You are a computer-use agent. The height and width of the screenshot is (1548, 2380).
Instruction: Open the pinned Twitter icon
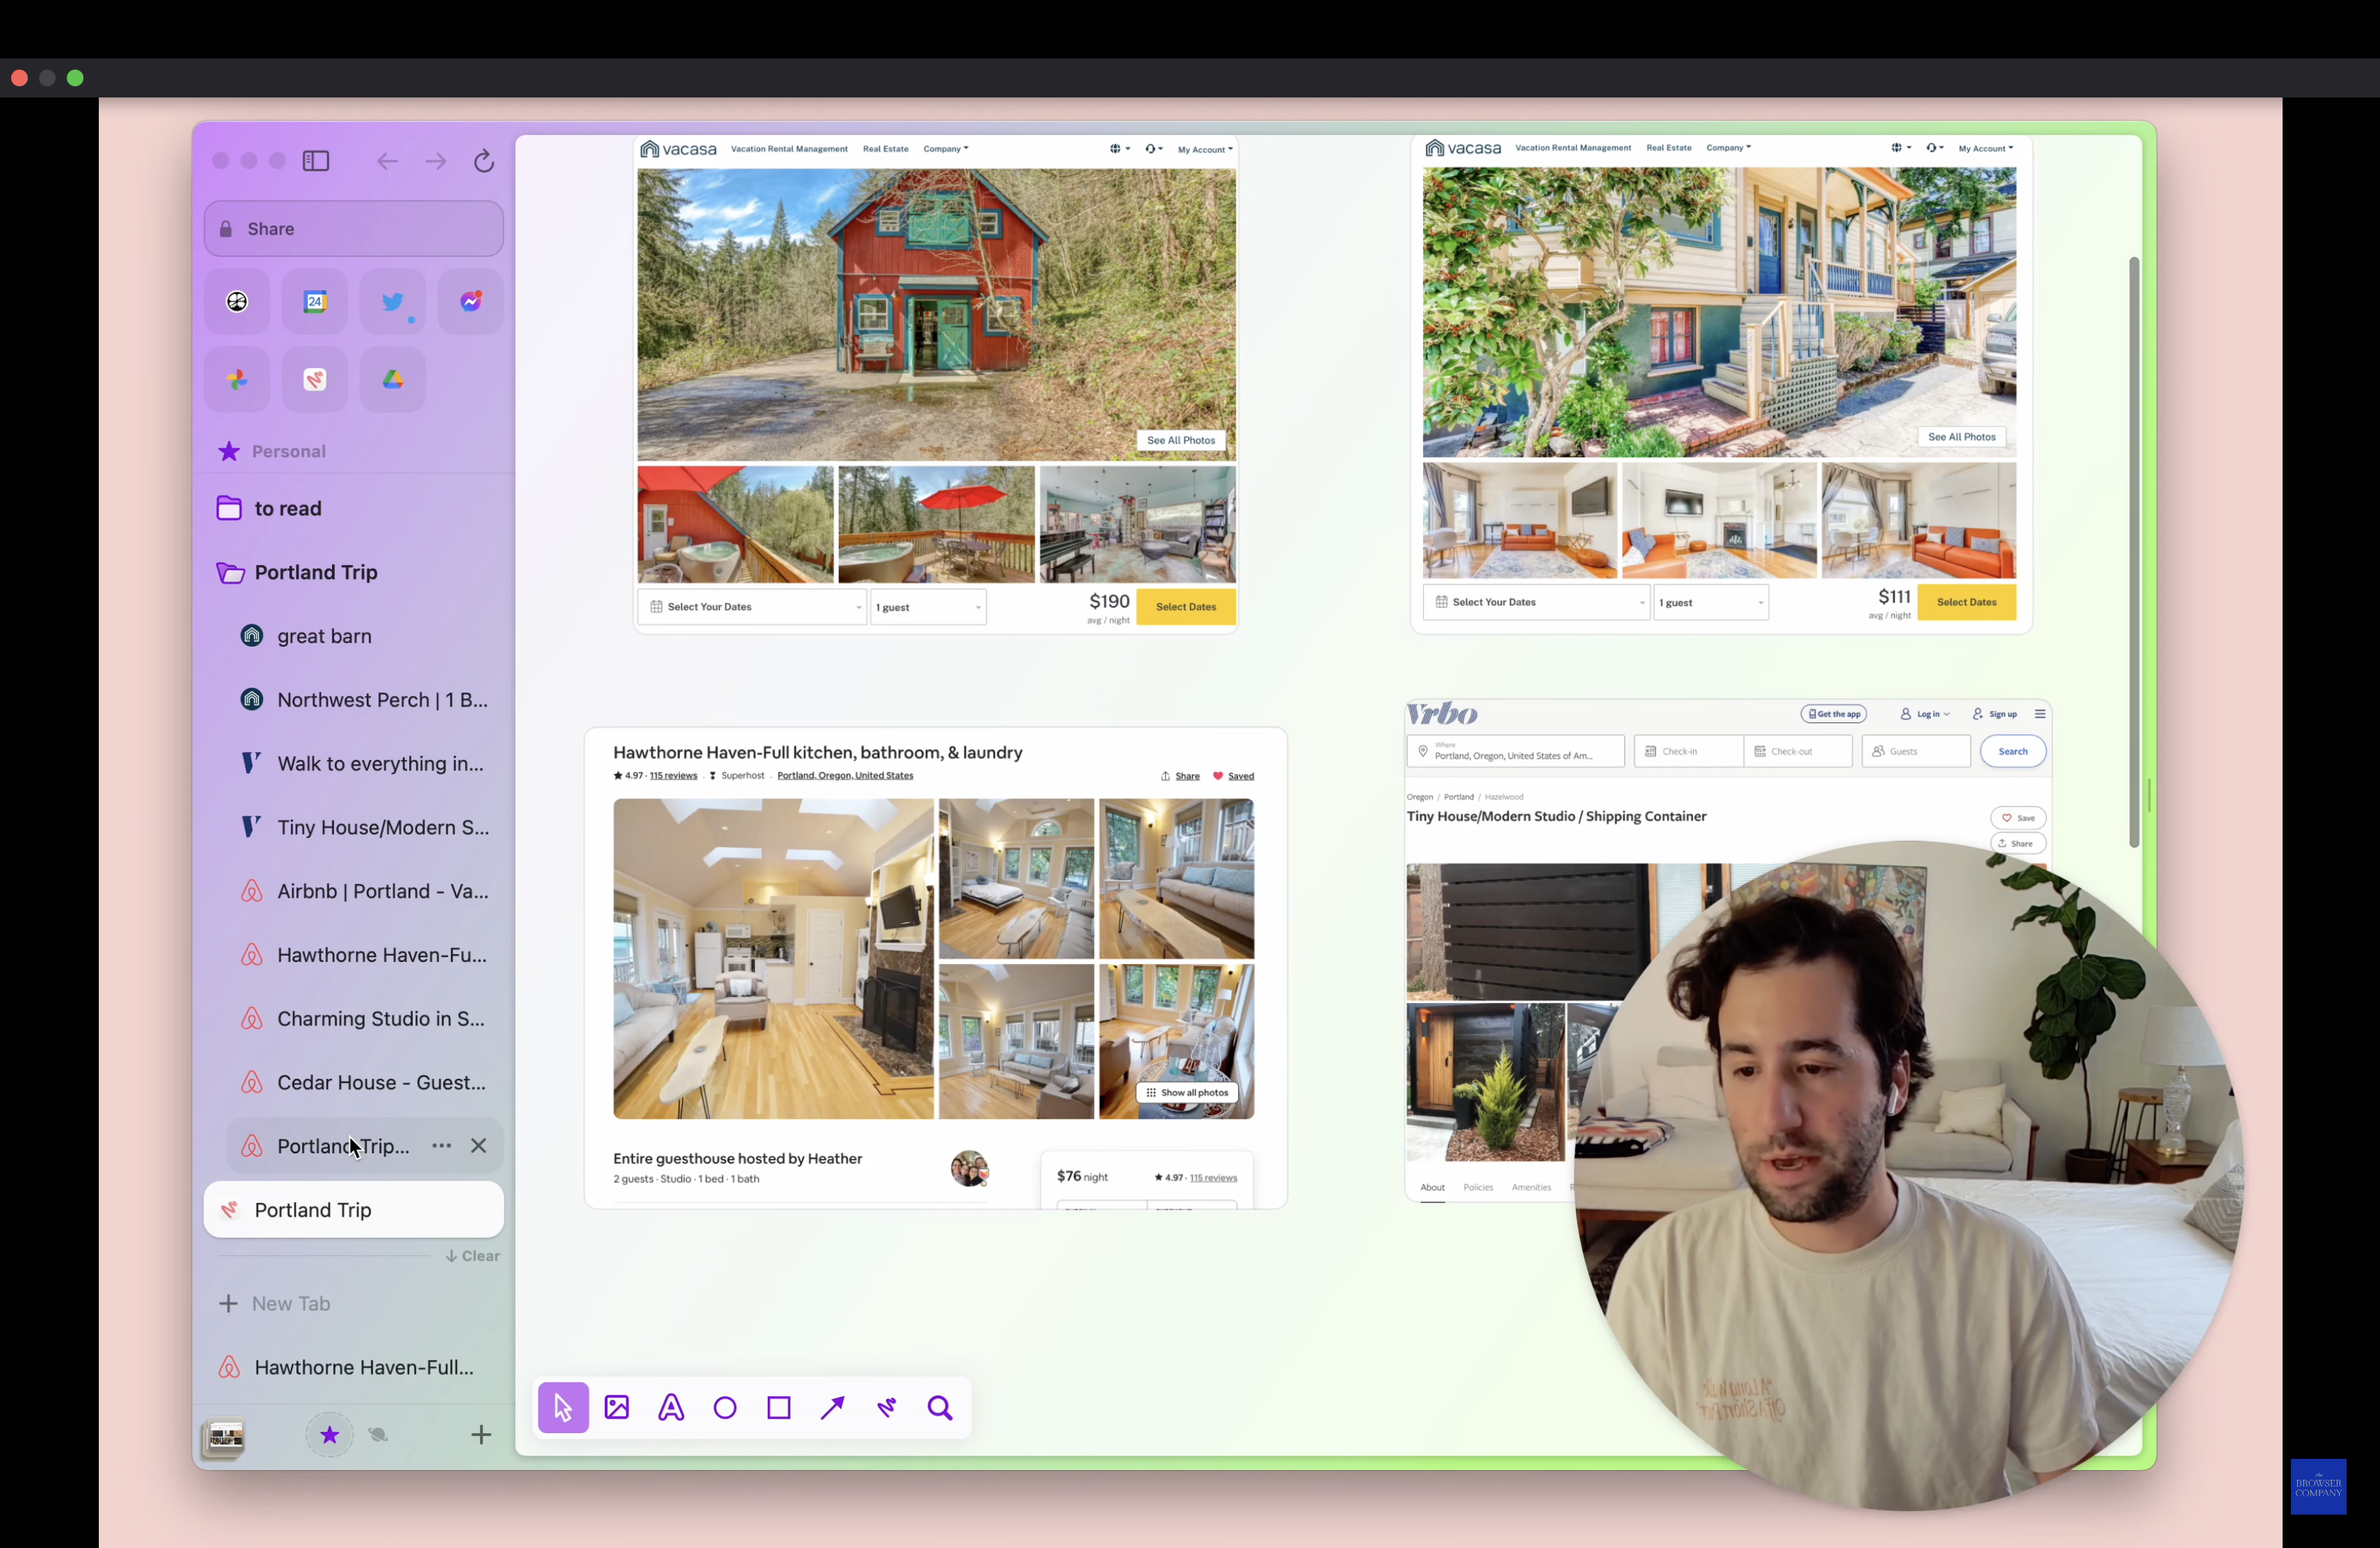pyautogui.click(x=393, y=301)
